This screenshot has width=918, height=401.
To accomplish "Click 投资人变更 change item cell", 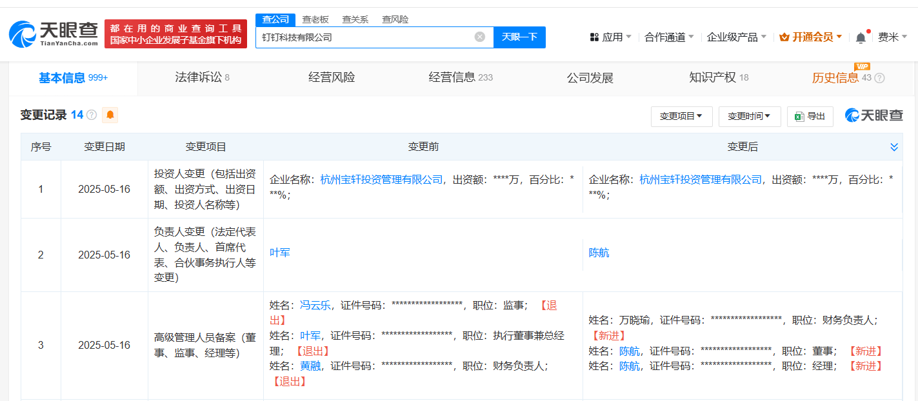I will click(206, 190).
